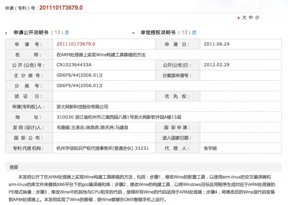
Task: Click the application number in the page heading
Action: pyautogui.click(x=60, y=8)
